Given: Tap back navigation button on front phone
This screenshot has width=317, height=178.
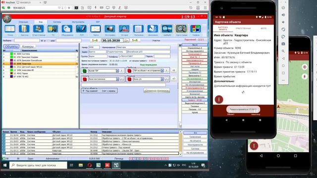Looking at the screenshot, I should pyautogui.click(x=226, y=120).
